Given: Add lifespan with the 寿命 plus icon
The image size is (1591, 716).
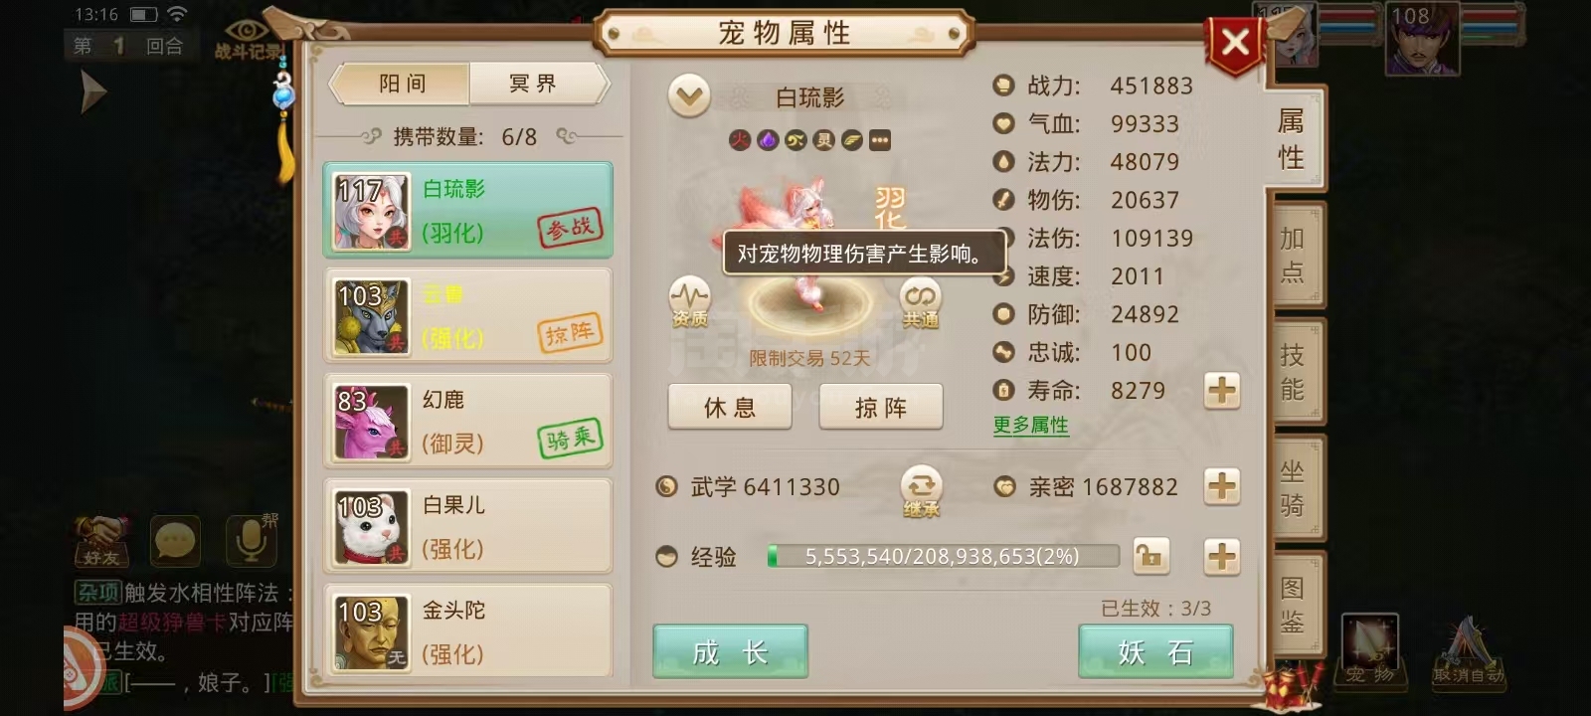Looking at the screenshot, I should (x=1222, y=390).
